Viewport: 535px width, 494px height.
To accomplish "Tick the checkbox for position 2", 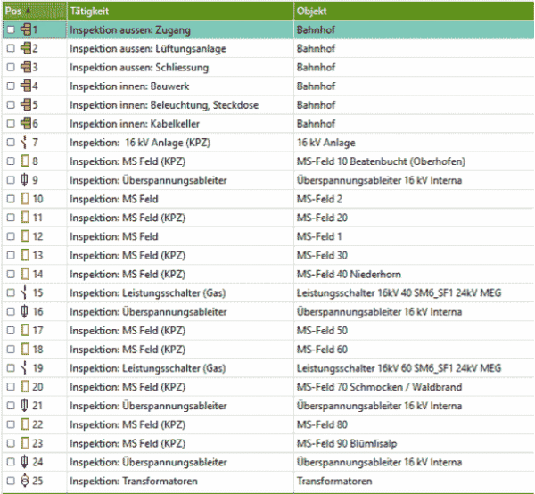I will tap(11, 48).
